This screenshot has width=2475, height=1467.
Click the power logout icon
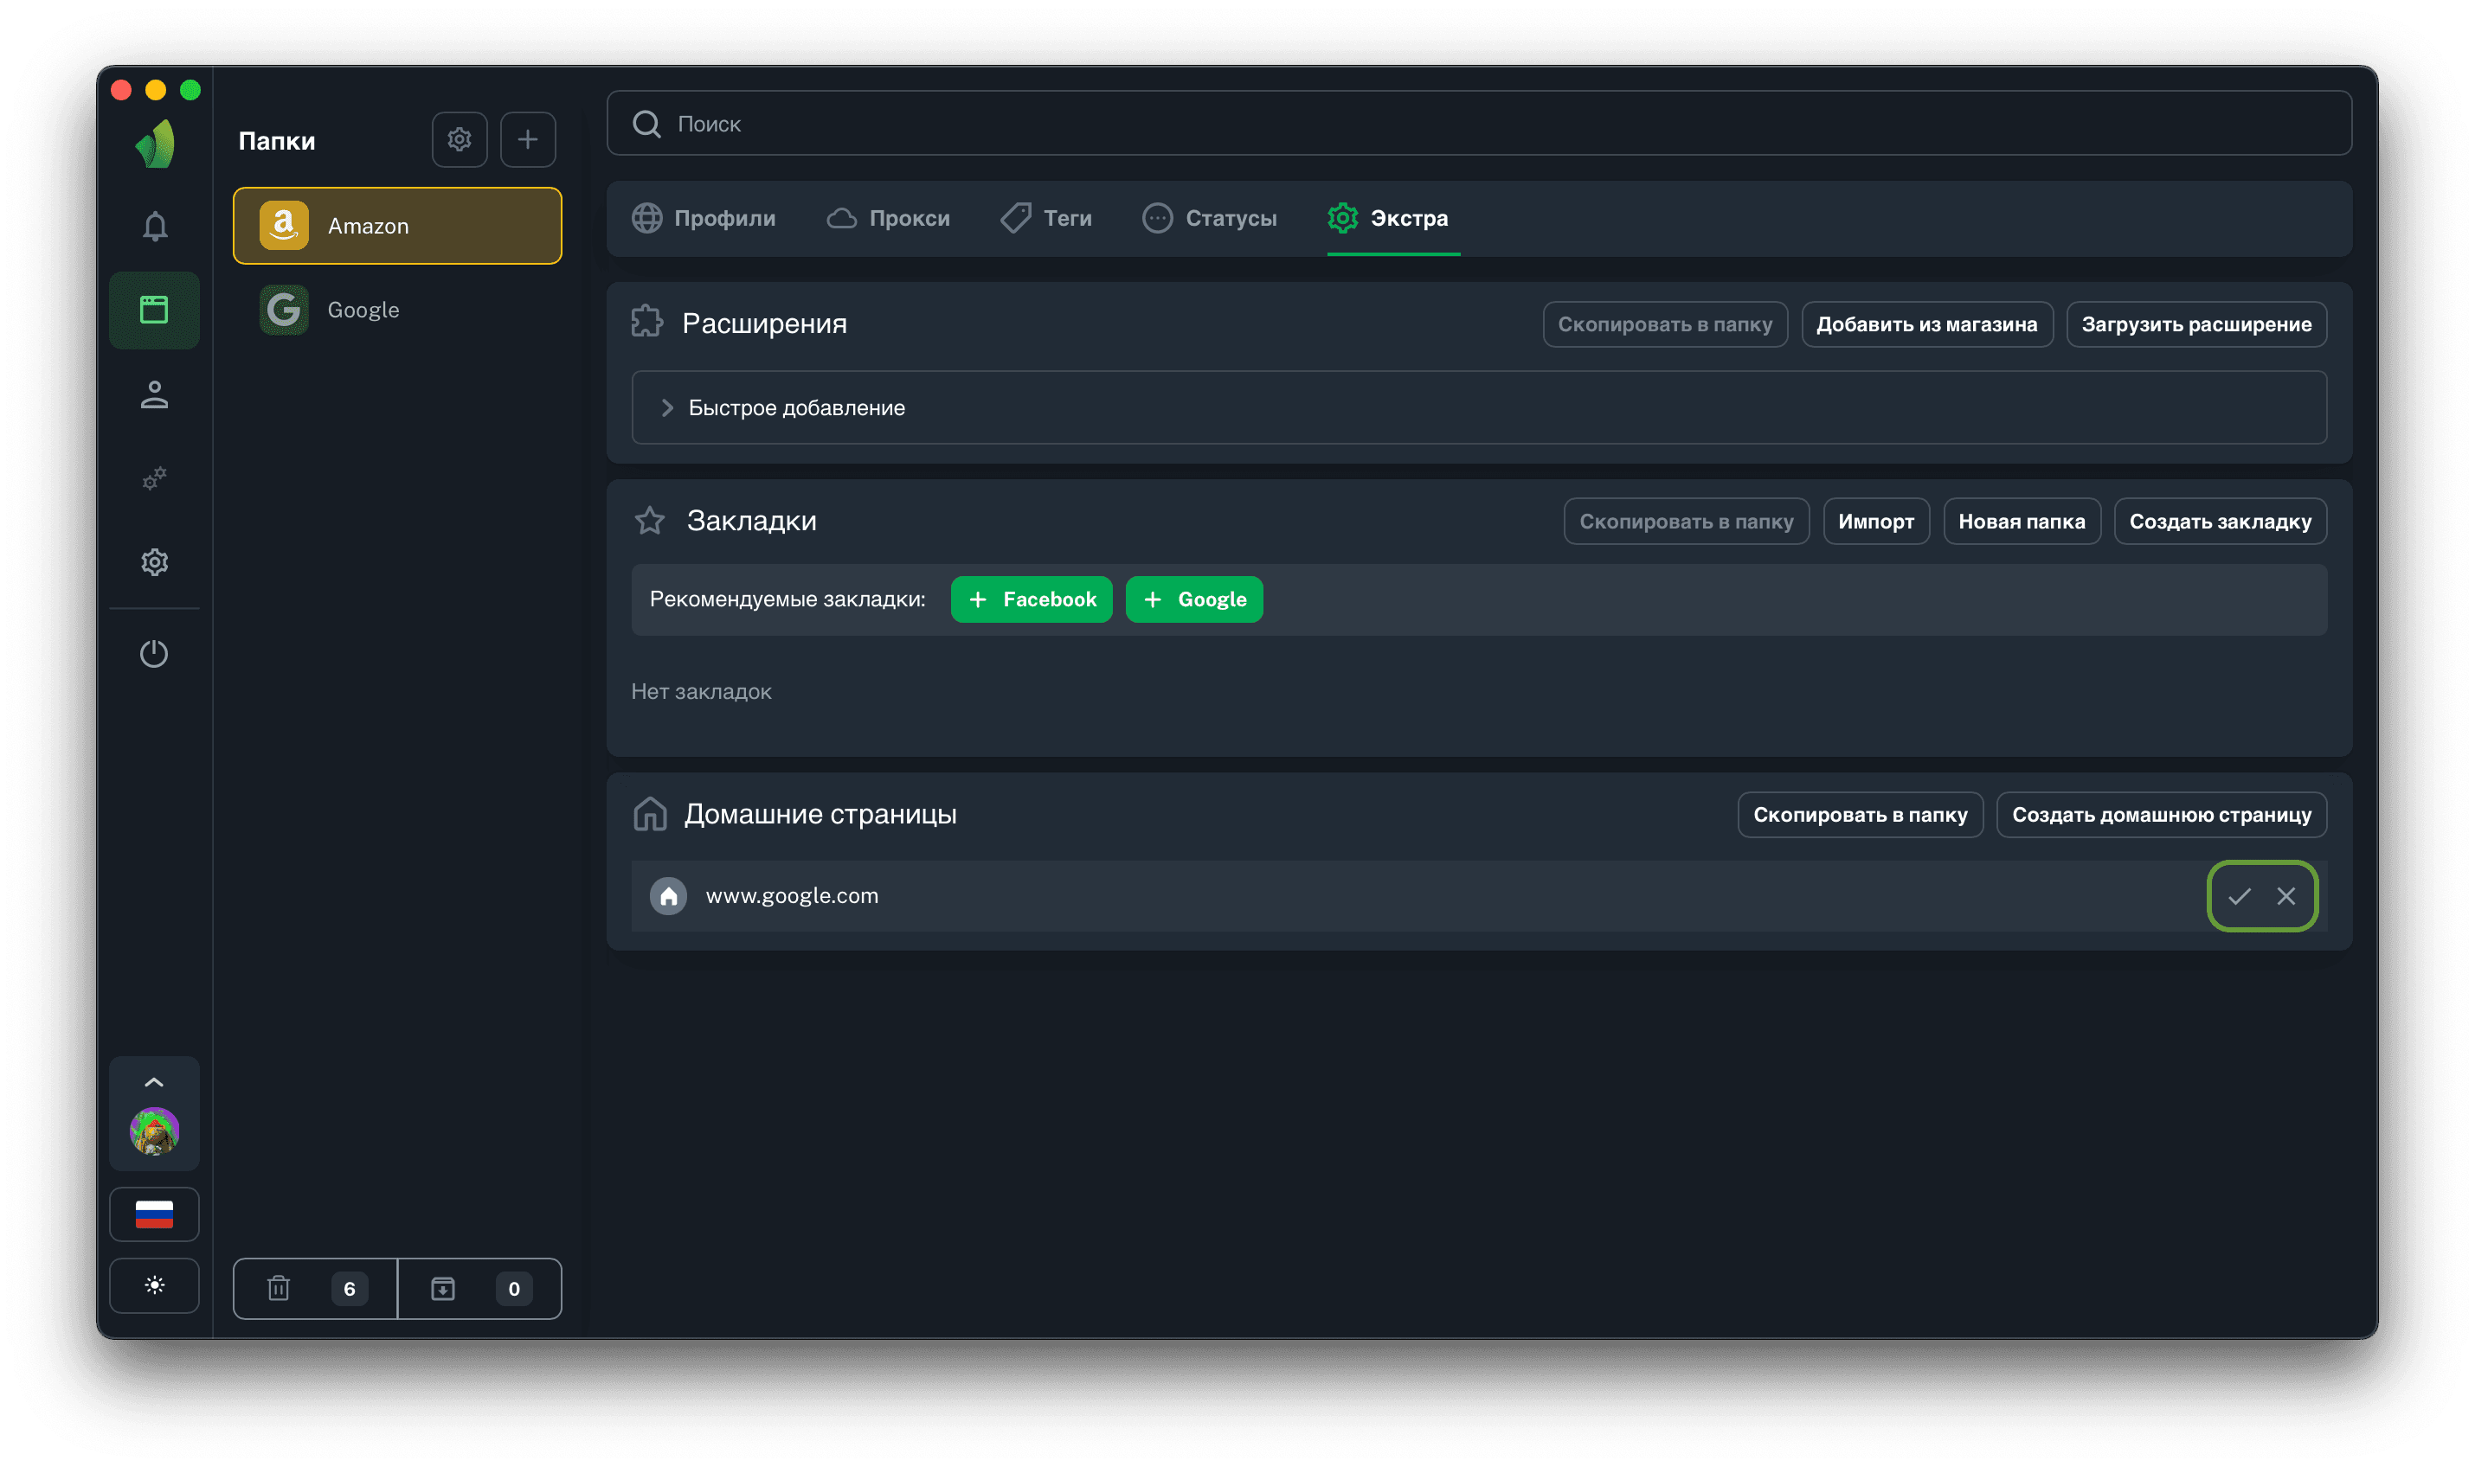(x=154, y=653)
